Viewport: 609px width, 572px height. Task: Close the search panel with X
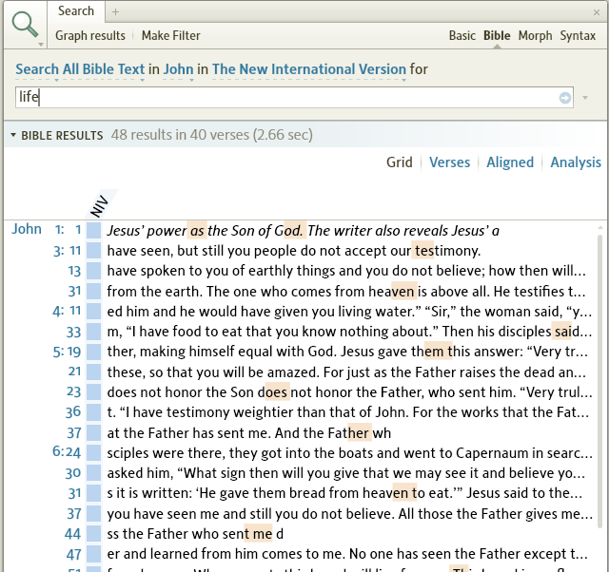pyautogui.click(x=597, y=12)
